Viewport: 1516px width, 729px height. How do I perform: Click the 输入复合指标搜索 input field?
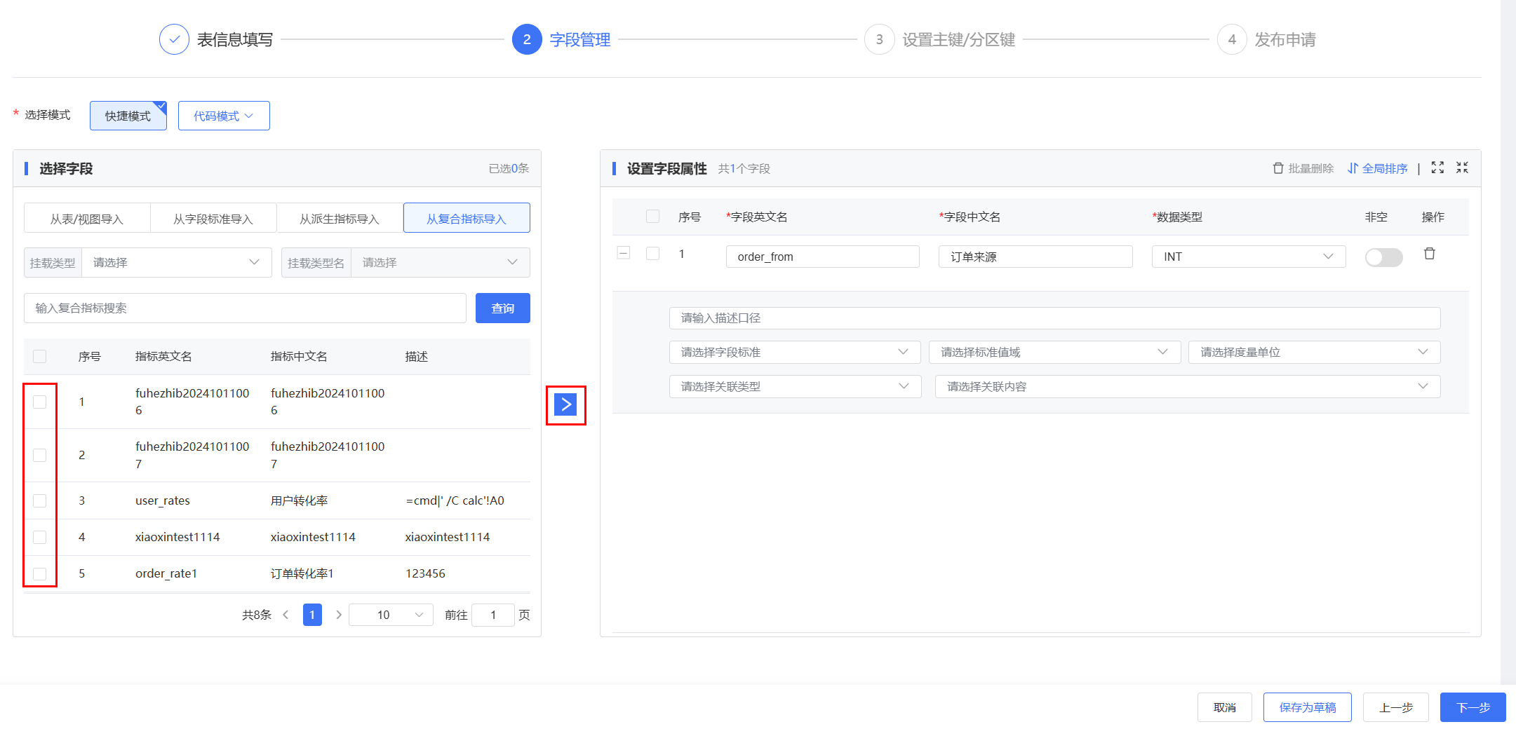(x=245, y=308)
